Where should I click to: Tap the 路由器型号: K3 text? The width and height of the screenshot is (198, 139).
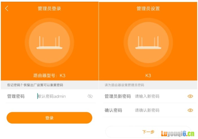[x=49, y=75]
